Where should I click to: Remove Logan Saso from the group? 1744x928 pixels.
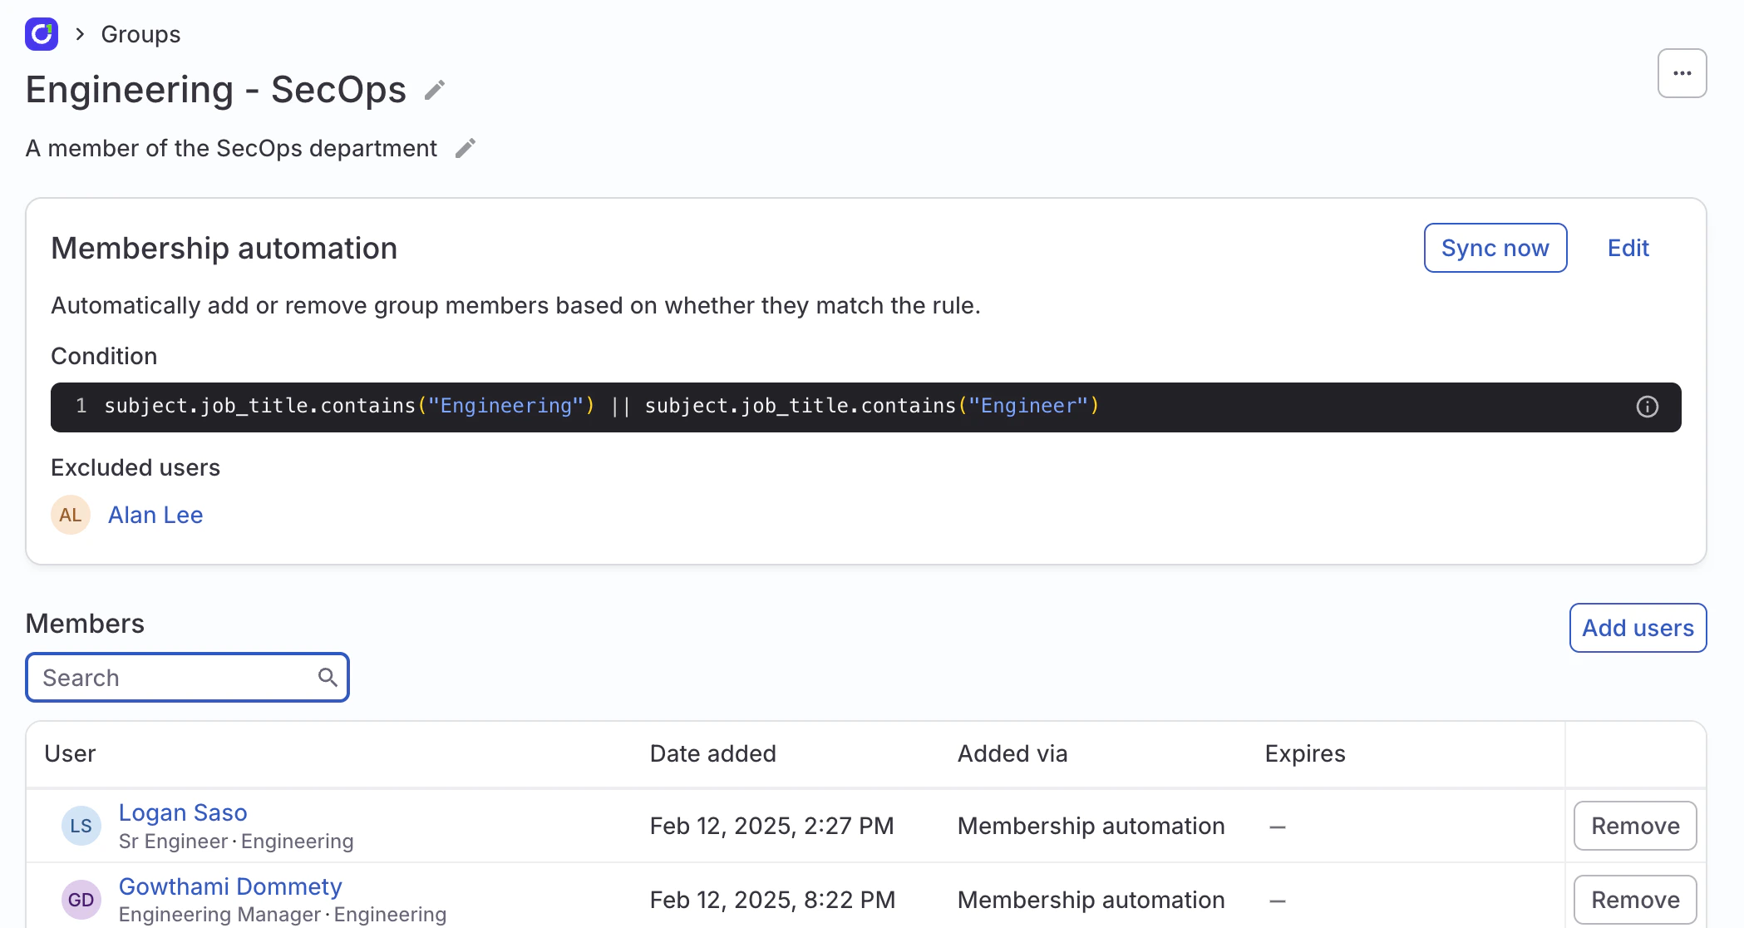click(x=1634, y=826)
